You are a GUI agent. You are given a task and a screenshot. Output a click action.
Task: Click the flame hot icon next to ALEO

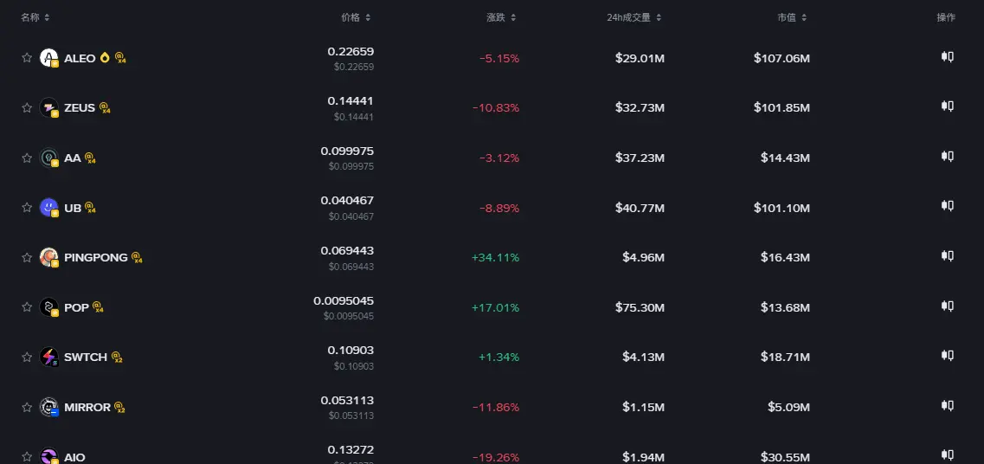click(105, 58)
